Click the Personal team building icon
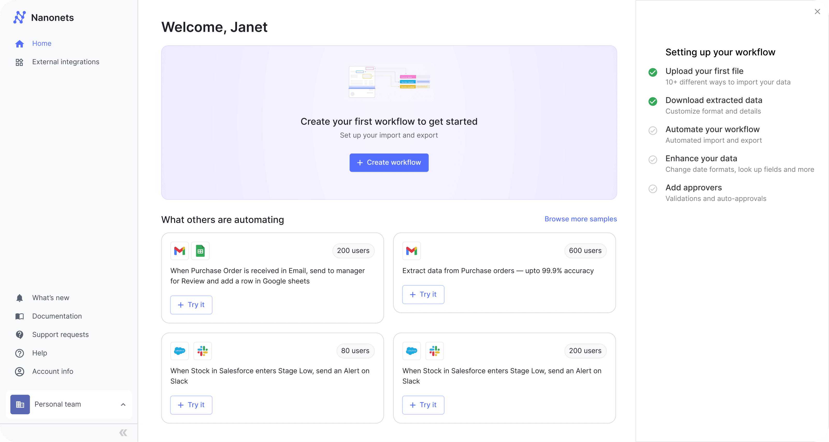Screen dimensions: 829x442 (20, 404)
